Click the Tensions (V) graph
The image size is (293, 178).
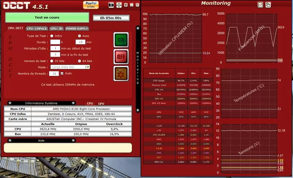[x=249, y=148]
